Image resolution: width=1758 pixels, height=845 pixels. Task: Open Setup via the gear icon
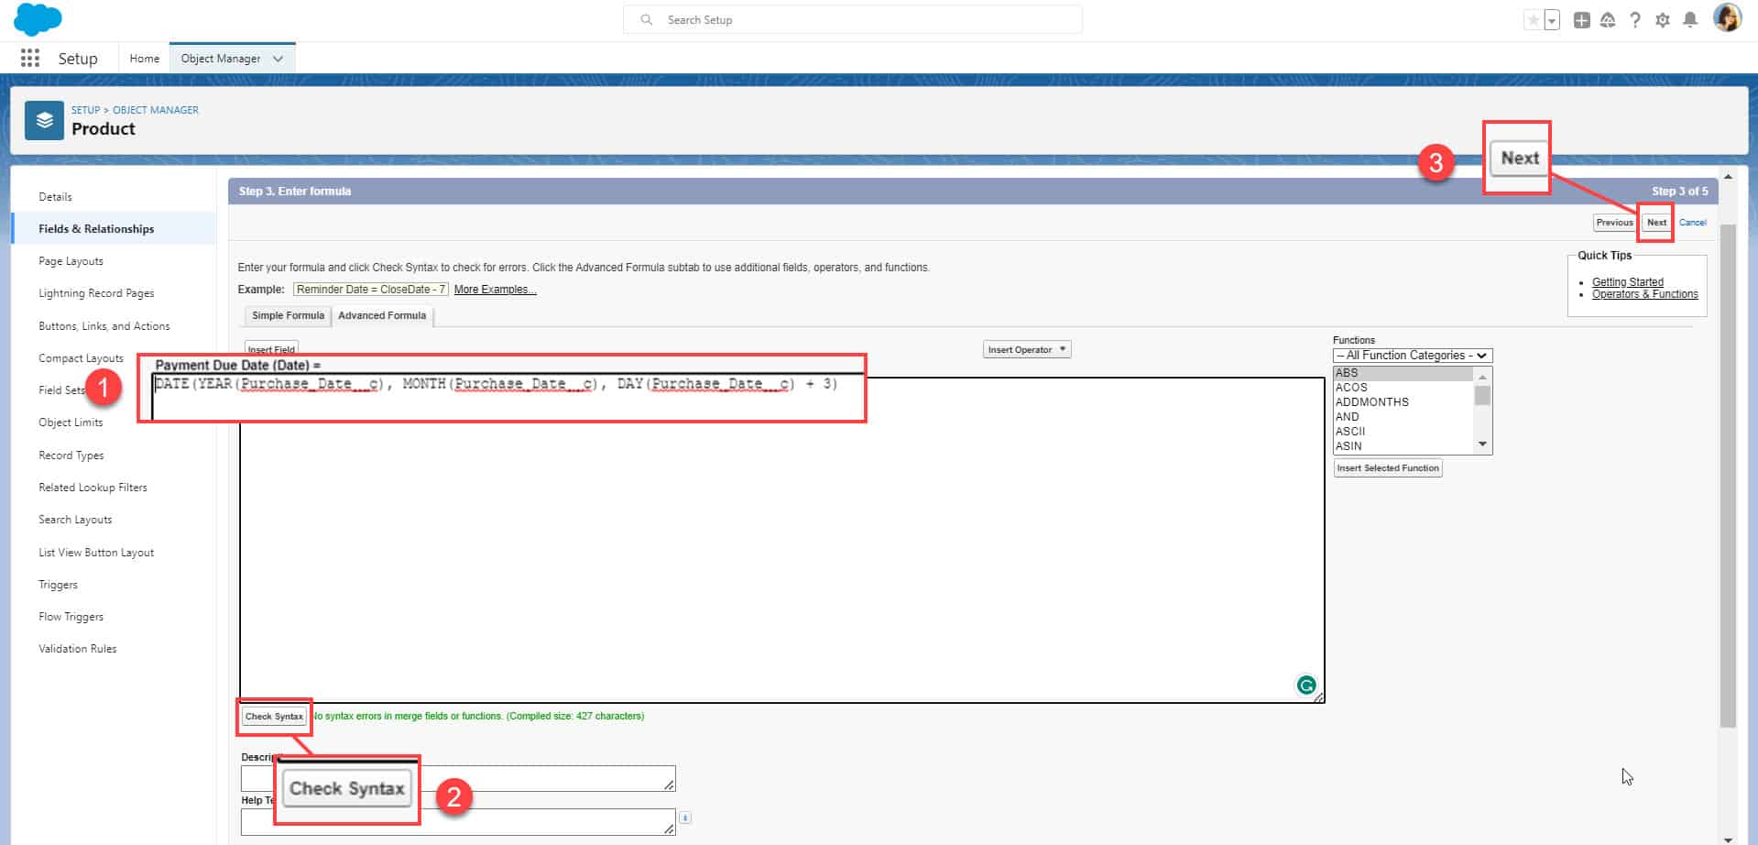pyautogui.click(x=1663, y=19)
